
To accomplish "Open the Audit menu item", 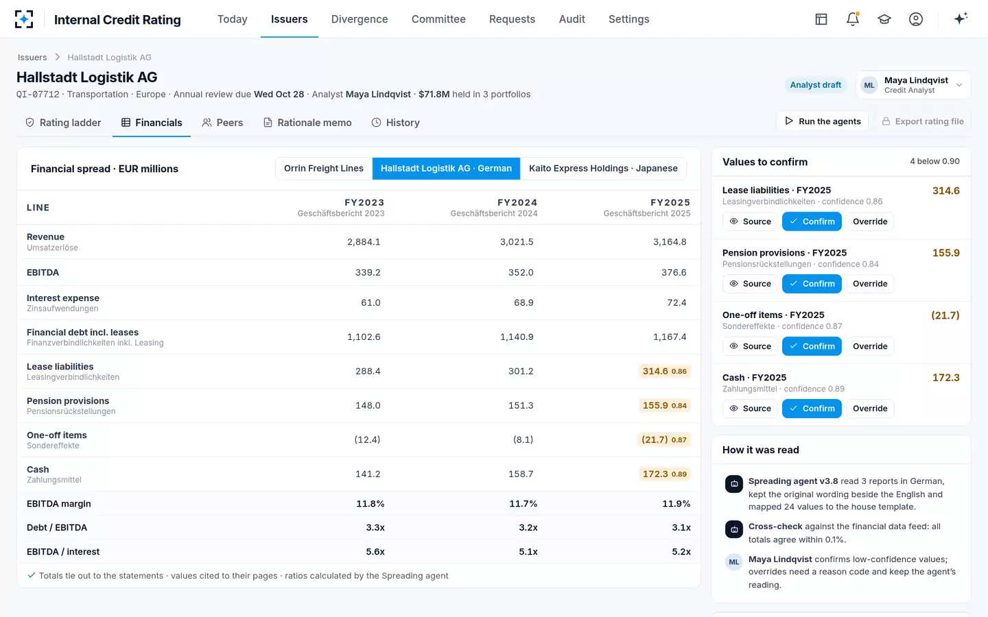I will 572,19.
